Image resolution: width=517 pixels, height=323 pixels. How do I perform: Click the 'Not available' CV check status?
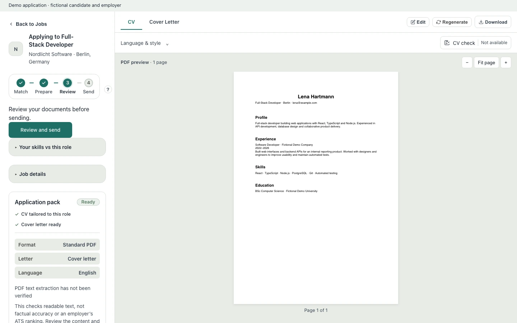[x=494, y=43]
